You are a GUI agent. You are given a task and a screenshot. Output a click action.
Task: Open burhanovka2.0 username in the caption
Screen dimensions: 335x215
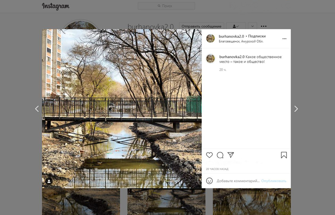click(232, 57)
